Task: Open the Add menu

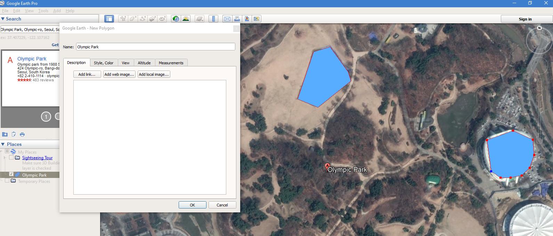Action: pyautogui.click(x=57, y=11)
